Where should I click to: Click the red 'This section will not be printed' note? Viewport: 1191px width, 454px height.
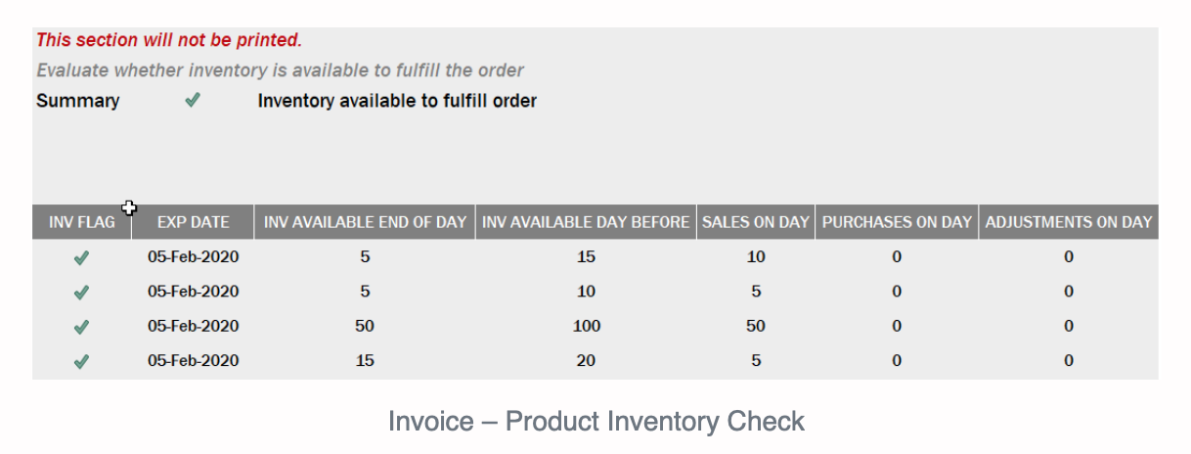(x=169, y=41)
